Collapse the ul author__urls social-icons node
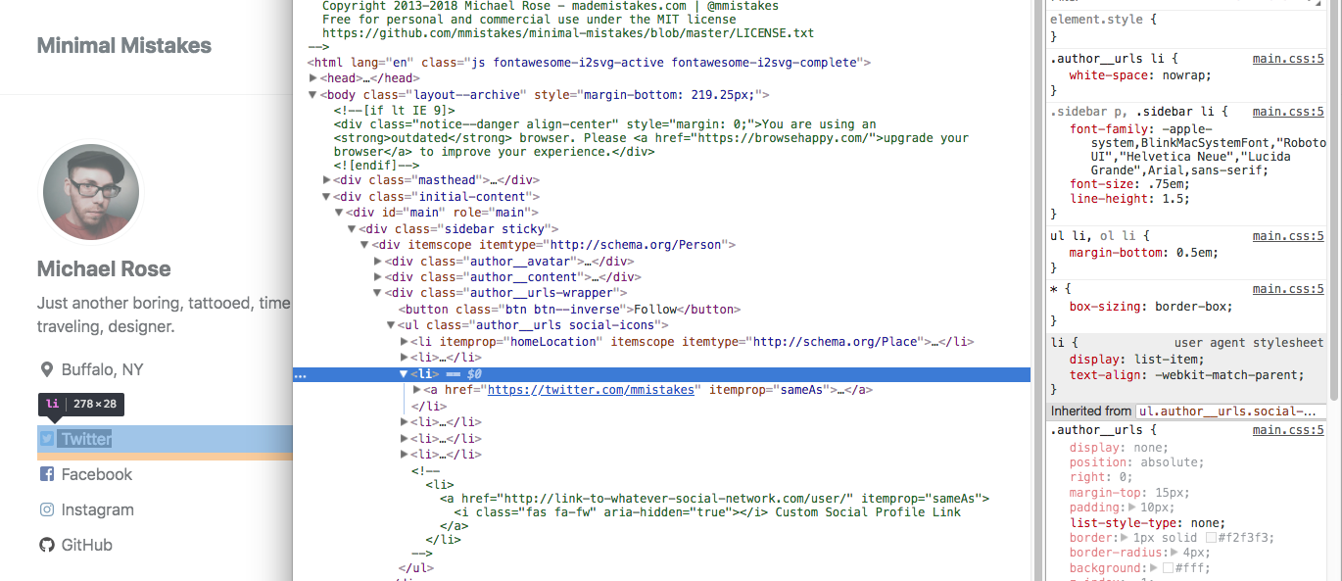This screenshot has height=581, width=1342. [390, 325]
